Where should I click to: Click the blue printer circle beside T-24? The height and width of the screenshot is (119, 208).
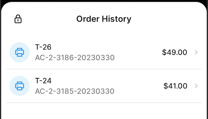pos(20,86)
